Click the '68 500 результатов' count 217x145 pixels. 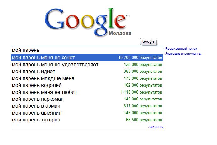click(x=144, y=120)
